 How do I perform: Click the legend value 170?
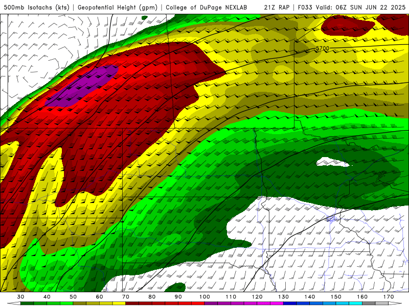(389, 297)
